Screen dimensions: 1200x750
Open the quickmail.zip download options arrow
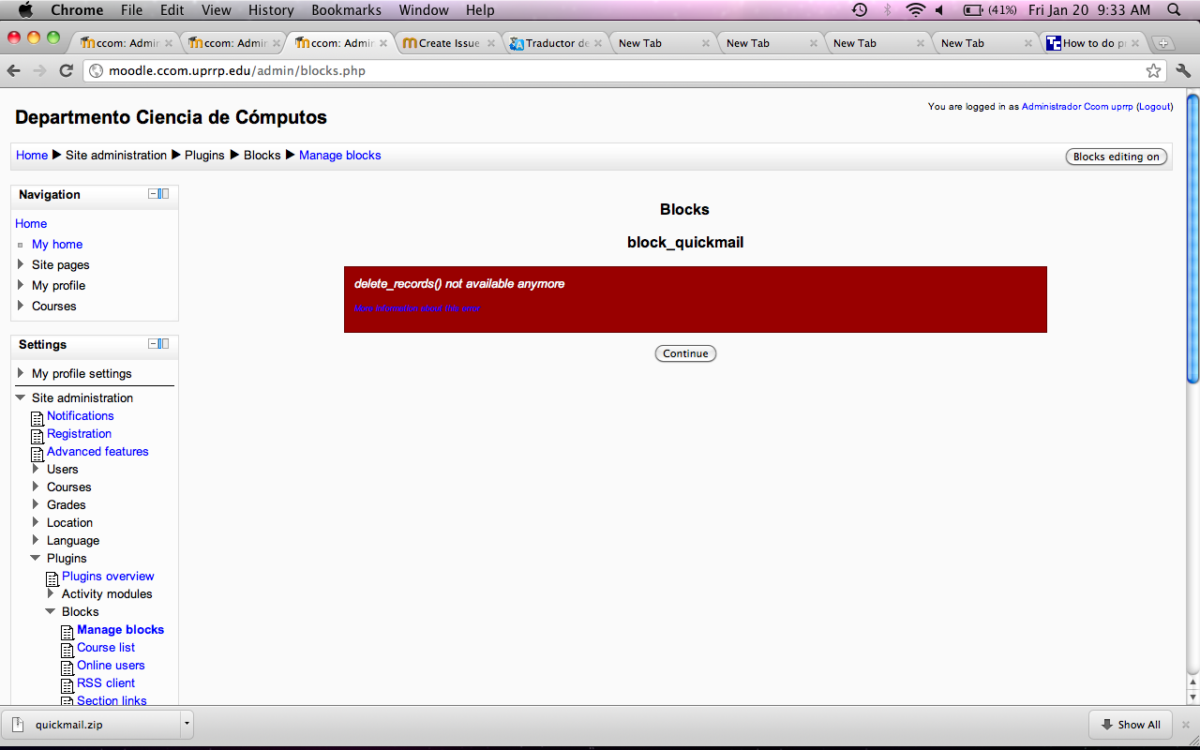point(187,724)
